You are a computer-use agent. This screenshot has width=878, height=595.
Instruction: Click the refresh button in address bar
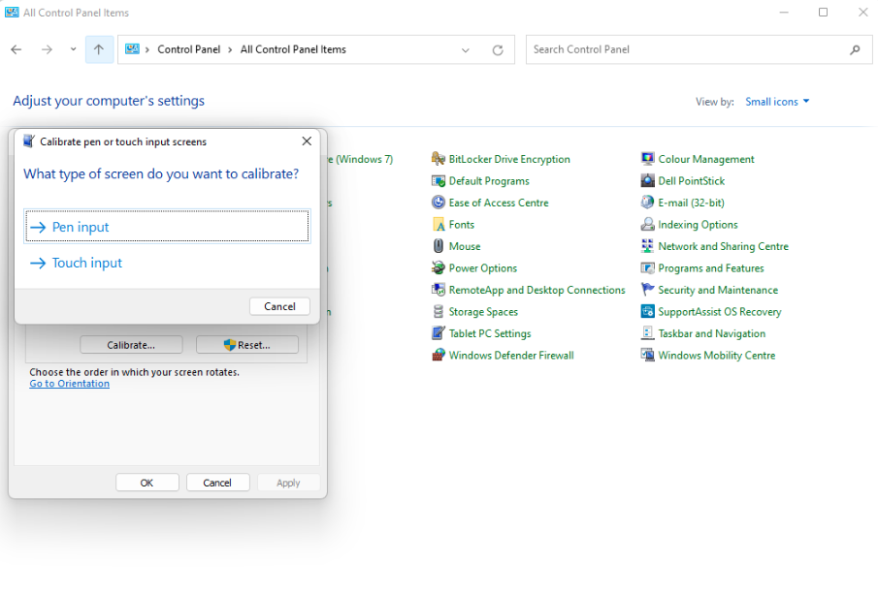[498, 49]
